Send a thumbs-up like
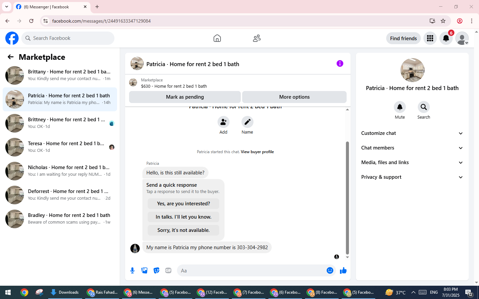 [x=343, y=270]
